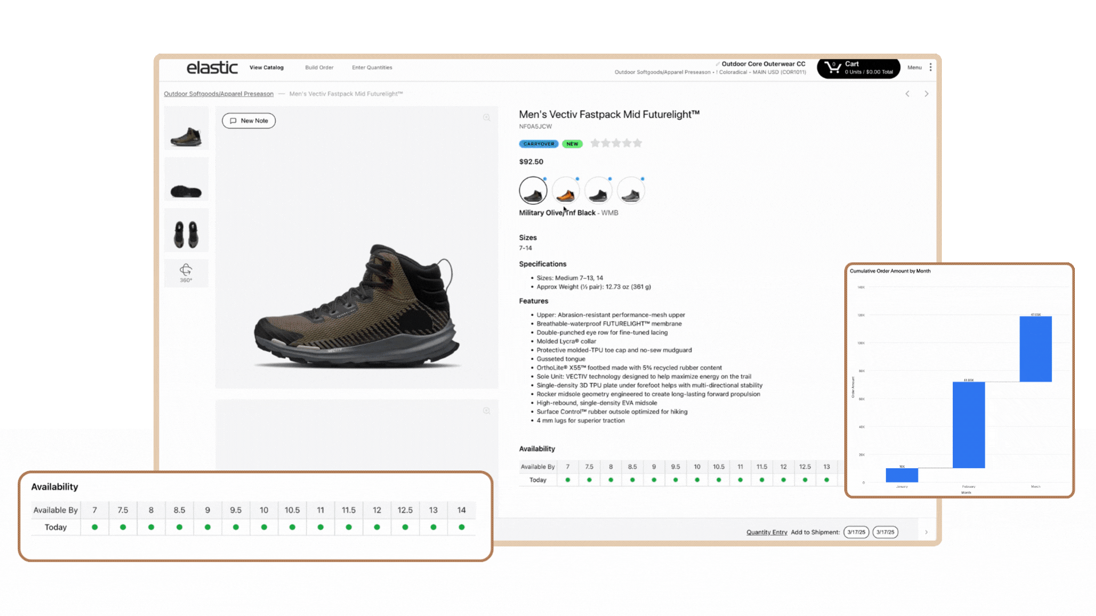Click the New Note button
This screenshot has height=616, width=1096.
coord(249,121)
